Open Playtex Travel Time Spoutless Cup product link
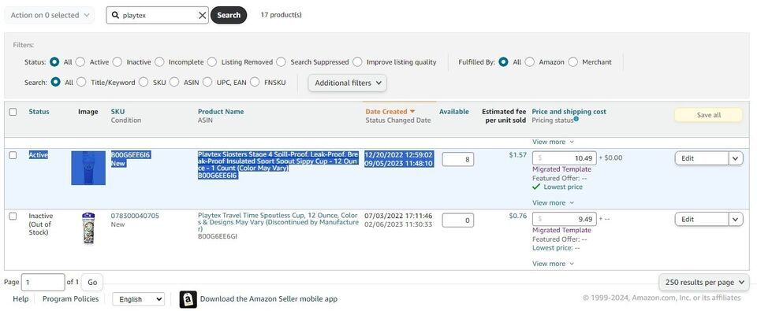The width and height of the screenshot is (757, 311). click(278, 222)
